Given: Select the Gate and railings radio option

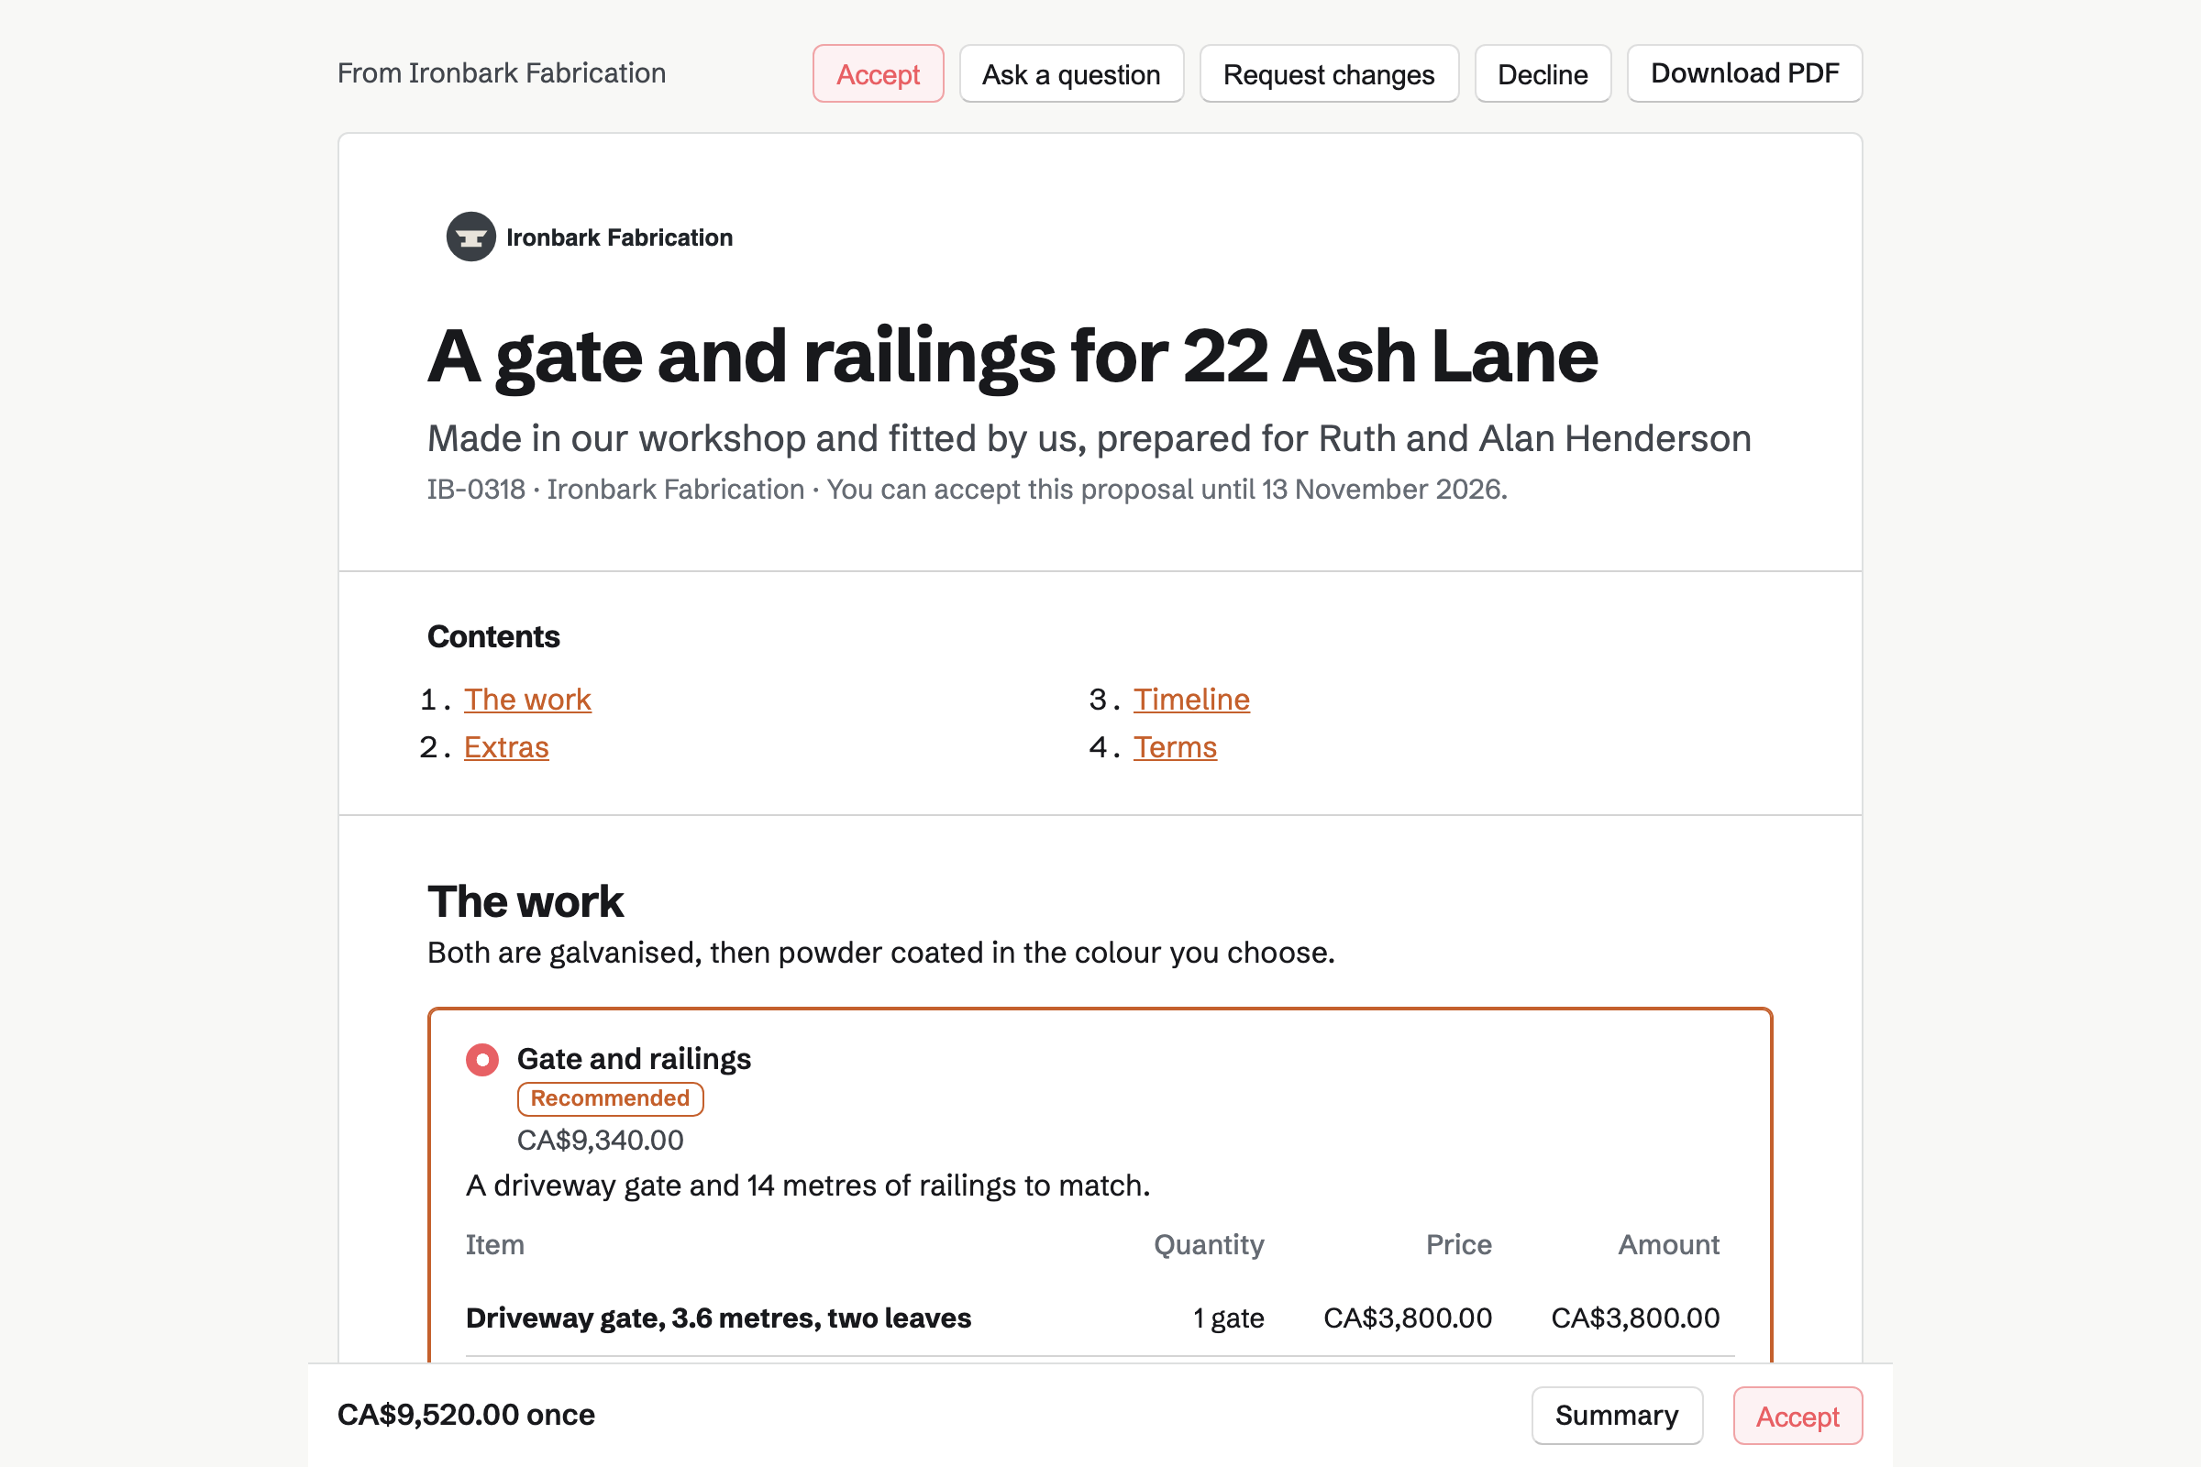Looking at the screenshot, I should pos(482,1060).
